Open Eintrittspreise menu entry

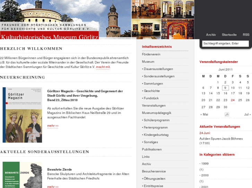click(x=153, y=186)
